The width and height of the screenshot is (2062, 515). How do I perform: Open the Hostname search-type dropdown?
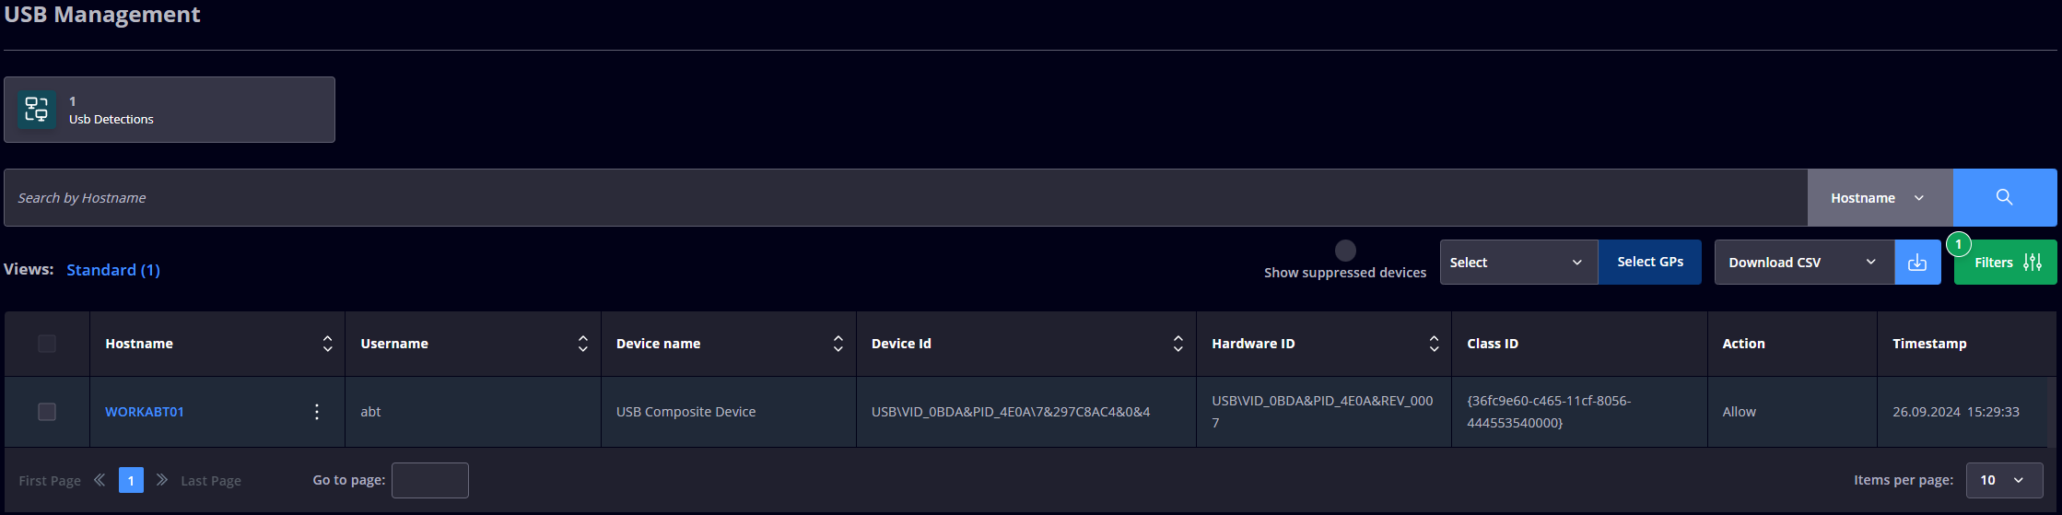click(1880, 197)
